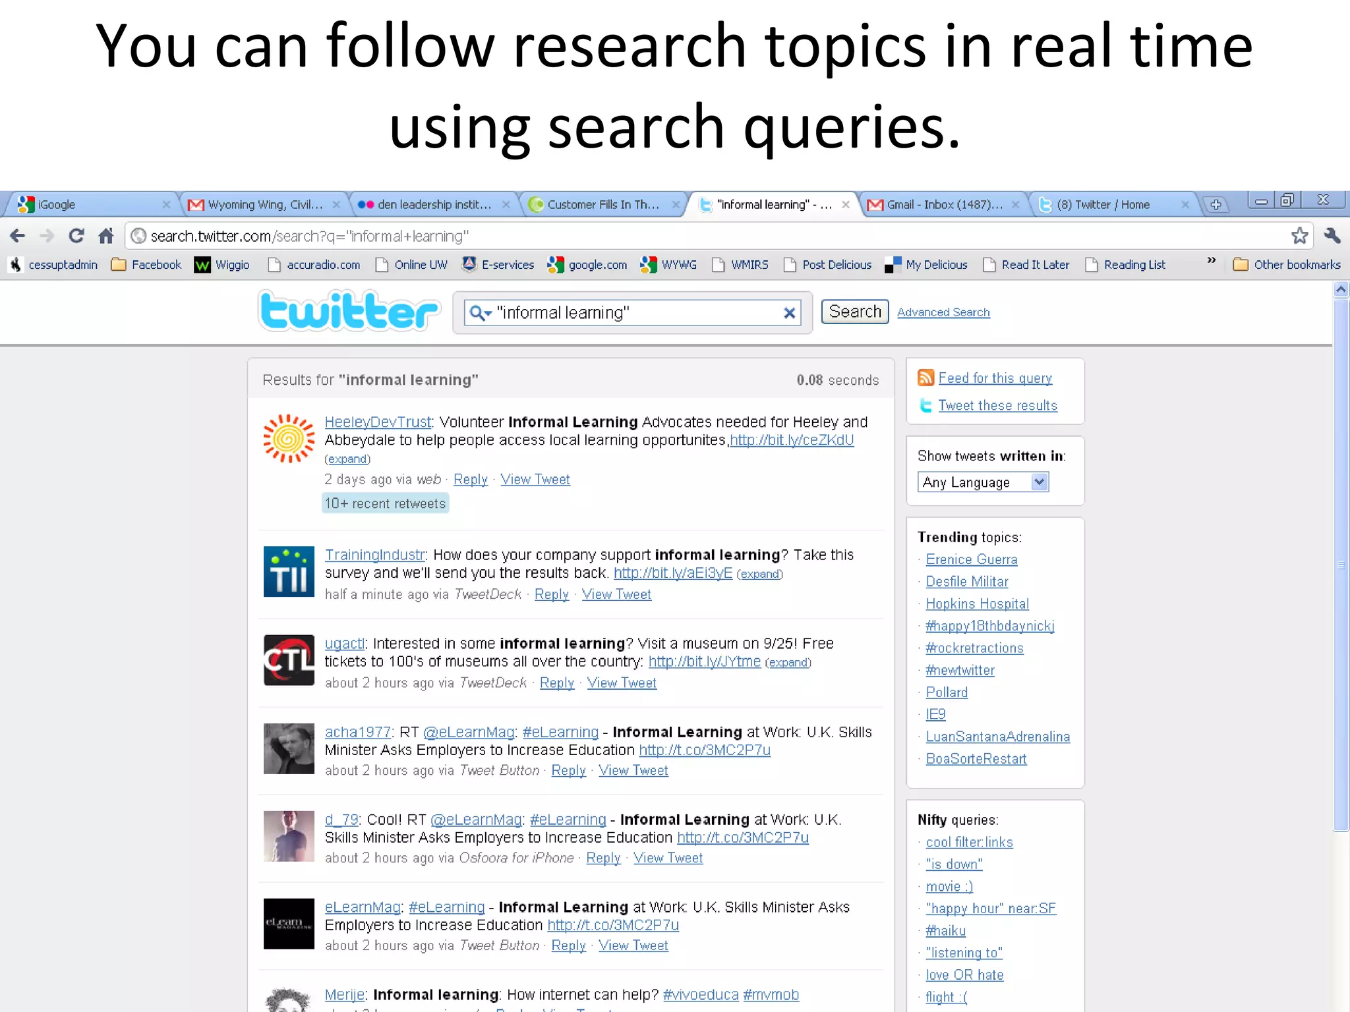Open the browser home page icon
Viewport: 1350px width, 1012px height.
click(106, 236)
